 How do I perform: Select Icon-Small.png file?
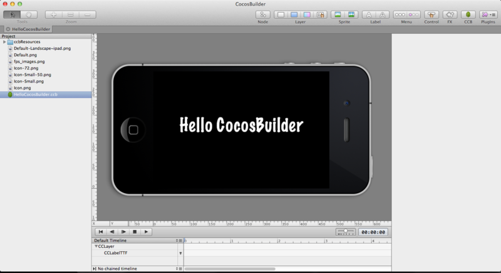pos(29,81)
